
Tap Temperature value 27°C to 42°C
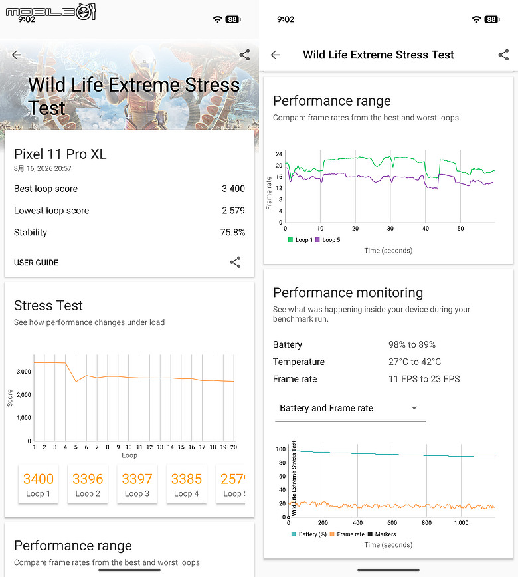(414, 362)
